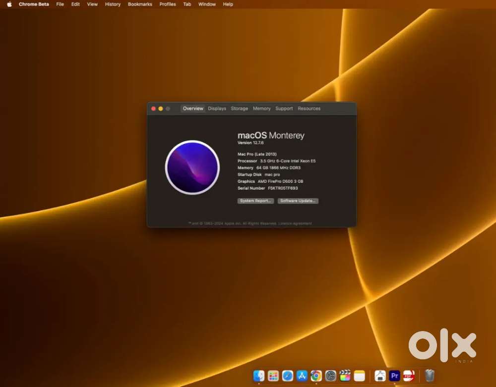Open the Trash in the dock
The height and width of the screenshot is (387, 496).
click(x=430, y=376)
